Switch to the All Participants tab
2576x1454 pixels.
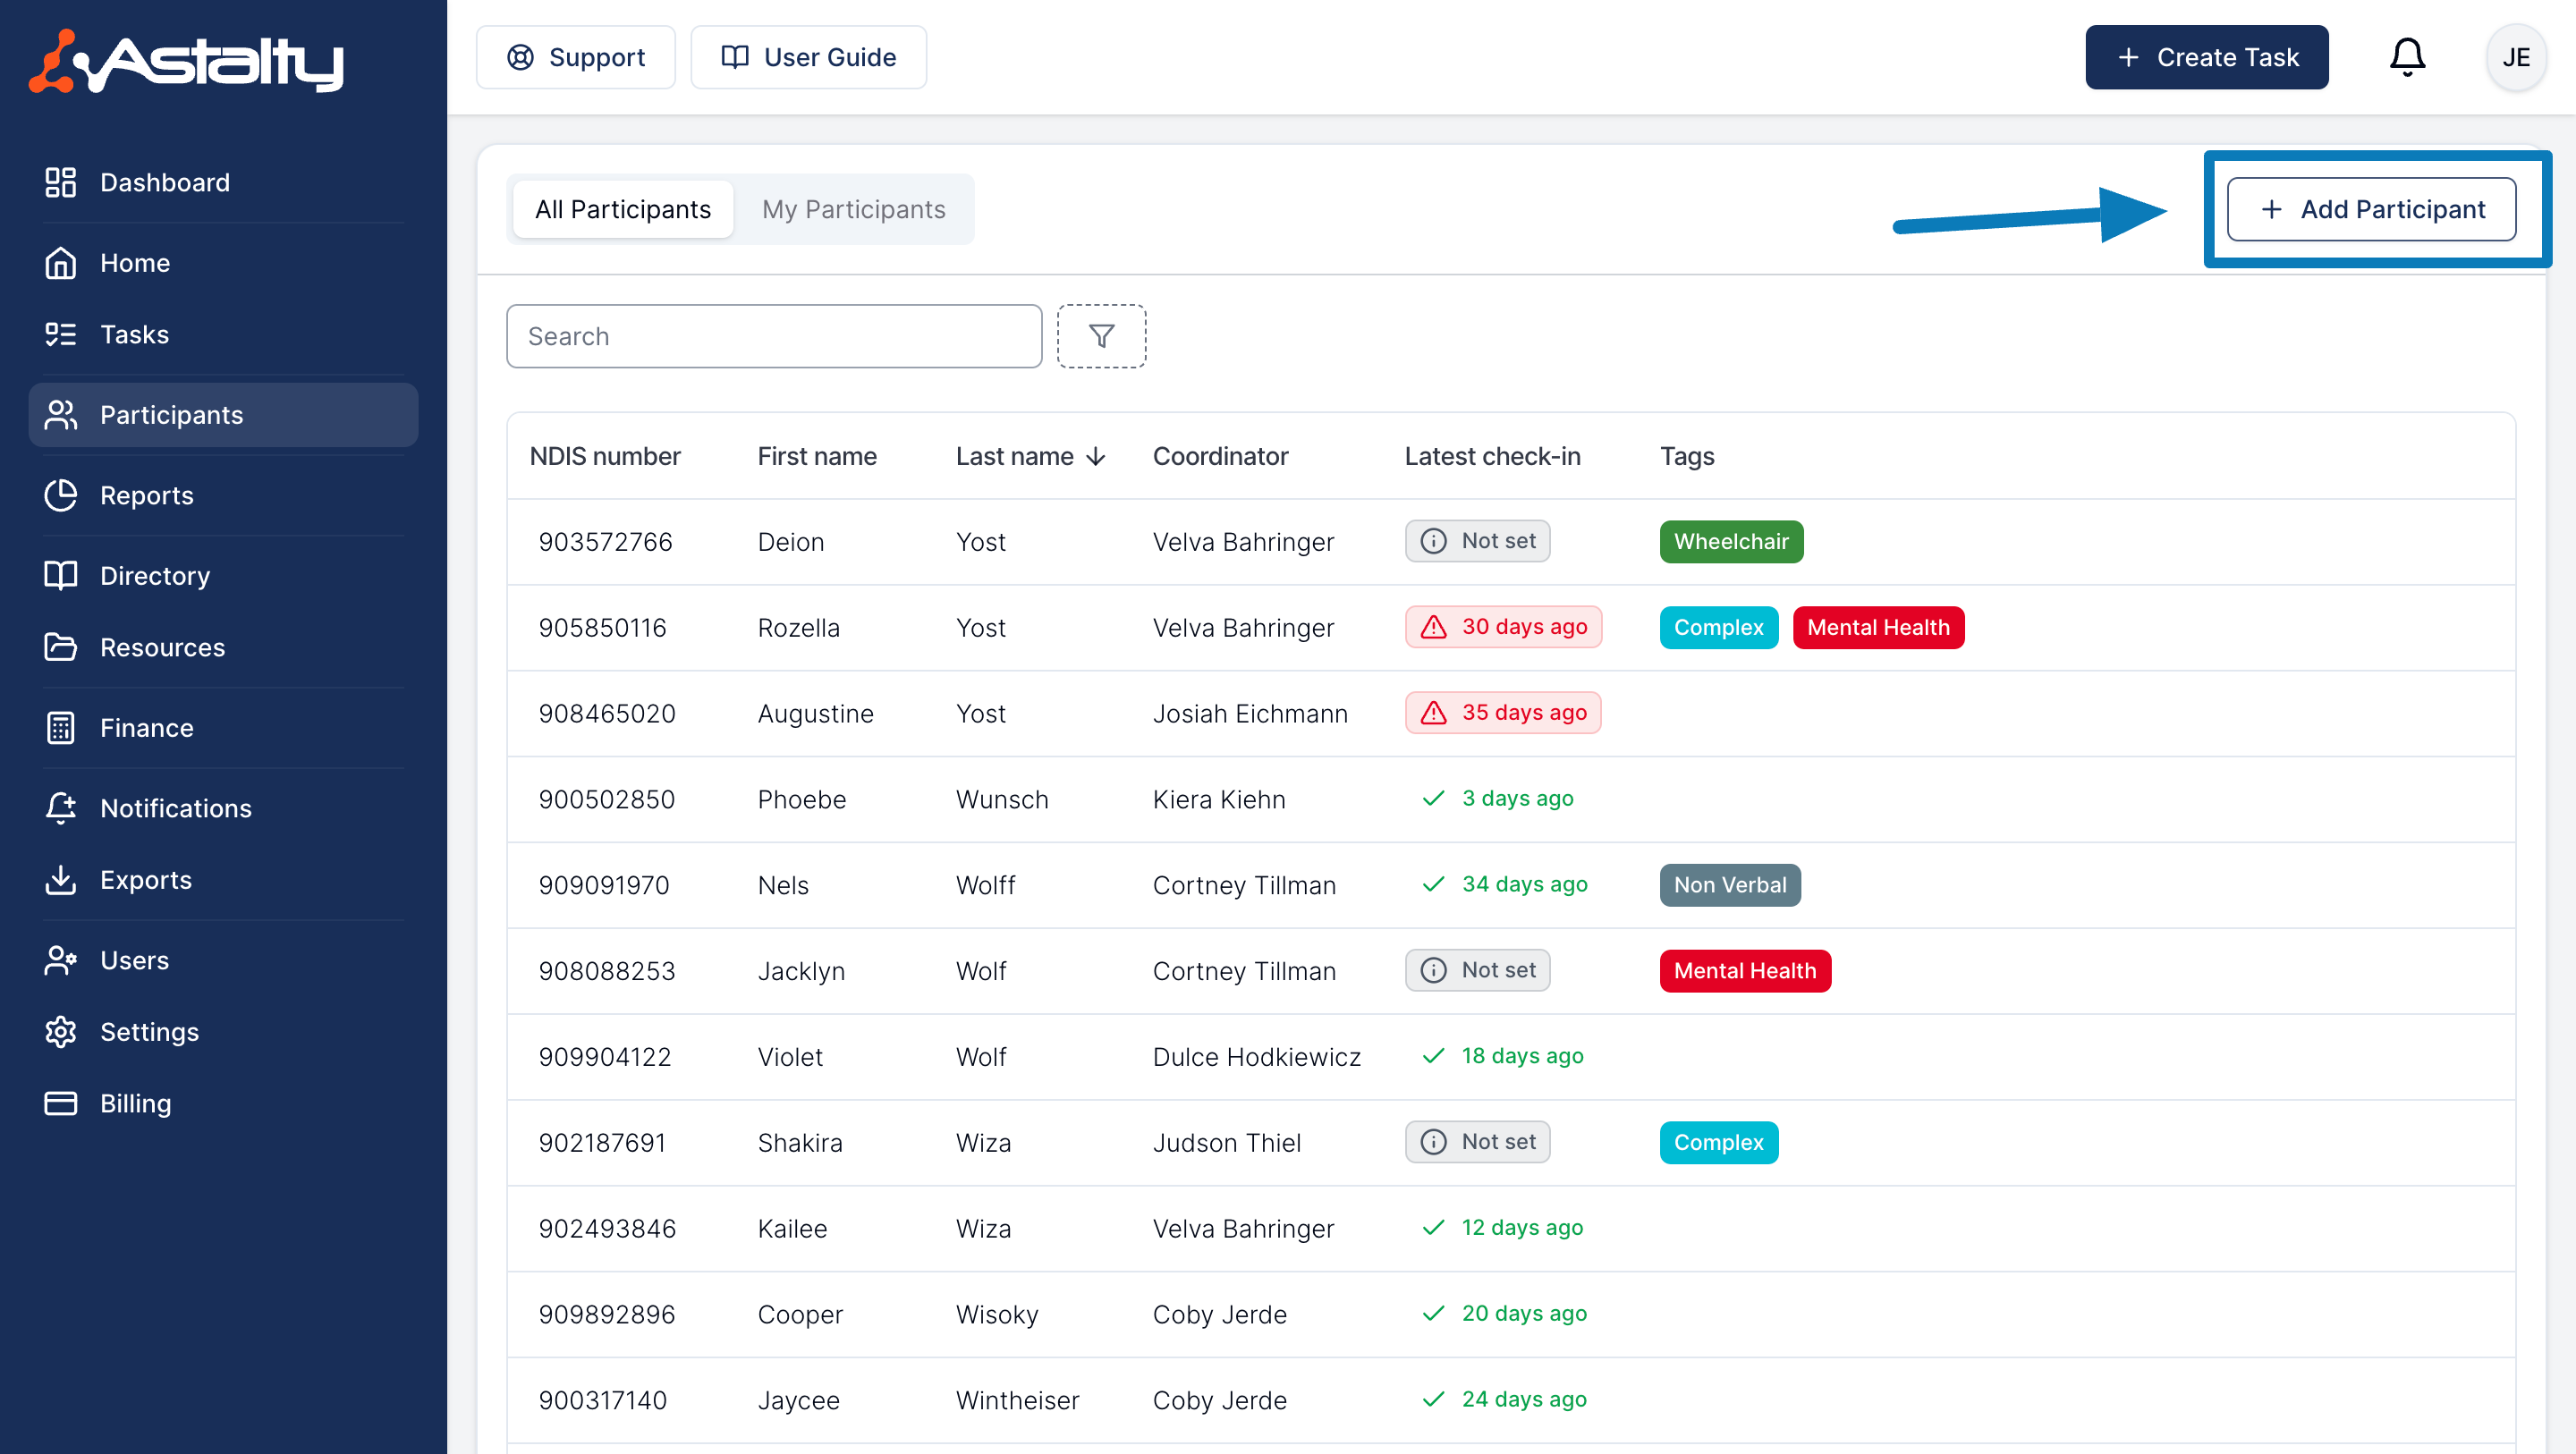click(x=622, y=209)
